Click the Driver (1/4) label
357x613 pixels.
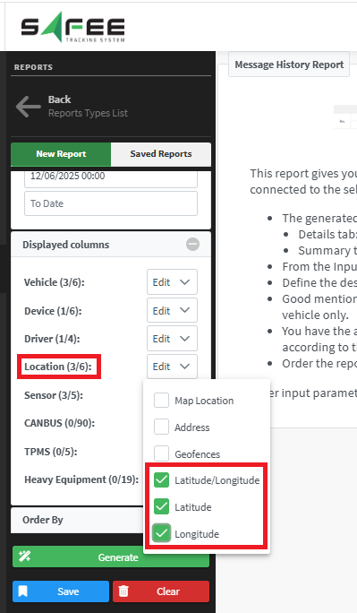coord(52,339)
